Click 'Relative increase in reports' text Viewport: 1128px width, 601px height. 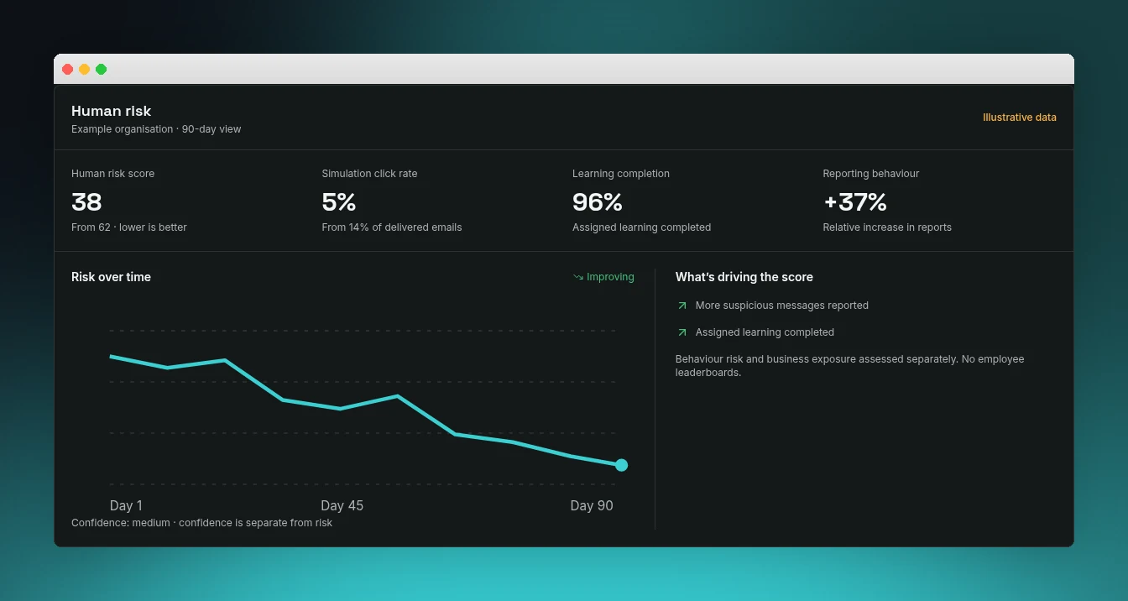[x=887, y=227]
